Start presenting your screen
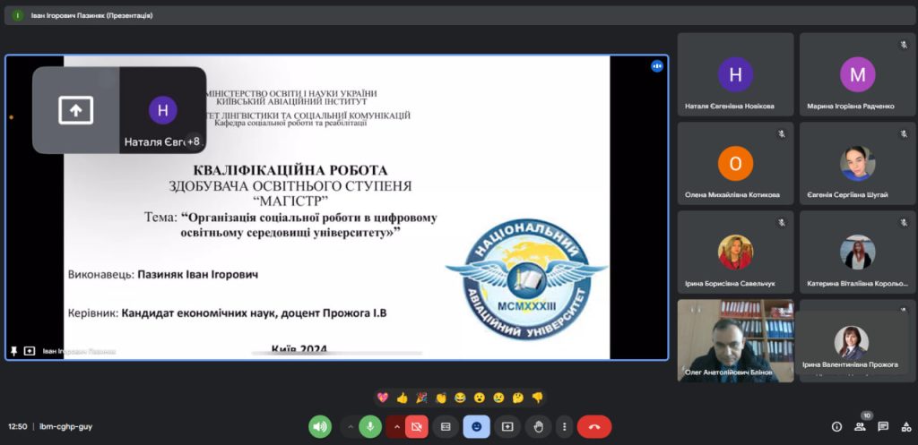Viewport: 918px width, 445px height. point(507,427)
